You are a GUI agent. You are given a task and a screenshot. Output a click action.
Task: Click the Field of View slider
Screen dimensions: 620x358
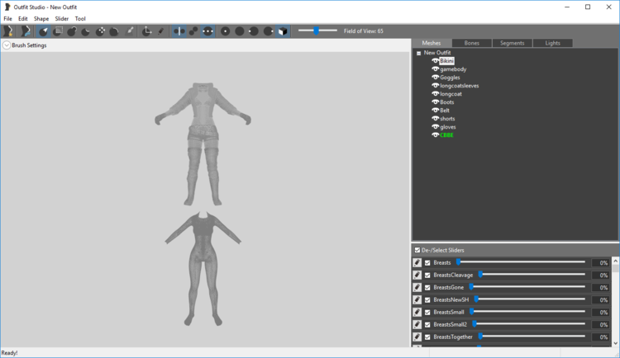click(x=318, y=31)
